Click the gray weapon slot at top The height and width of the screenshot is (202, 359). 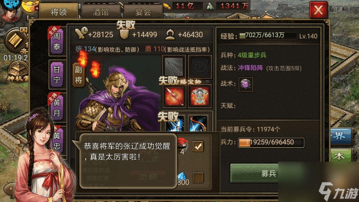(174, 66)
